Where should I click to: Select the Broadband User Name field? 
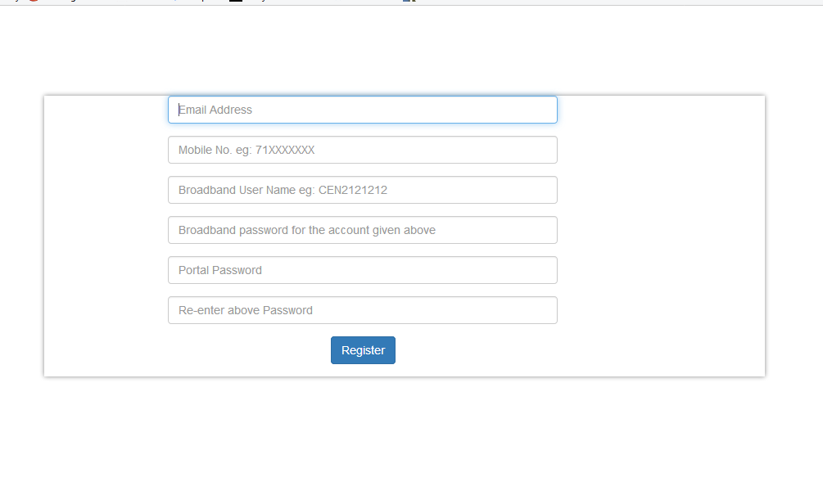point(362,190)
